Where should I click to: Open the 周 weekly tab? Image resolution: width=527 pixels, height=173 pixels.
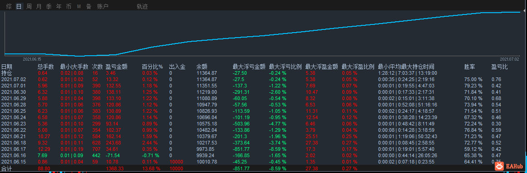[x=29, y=6]
